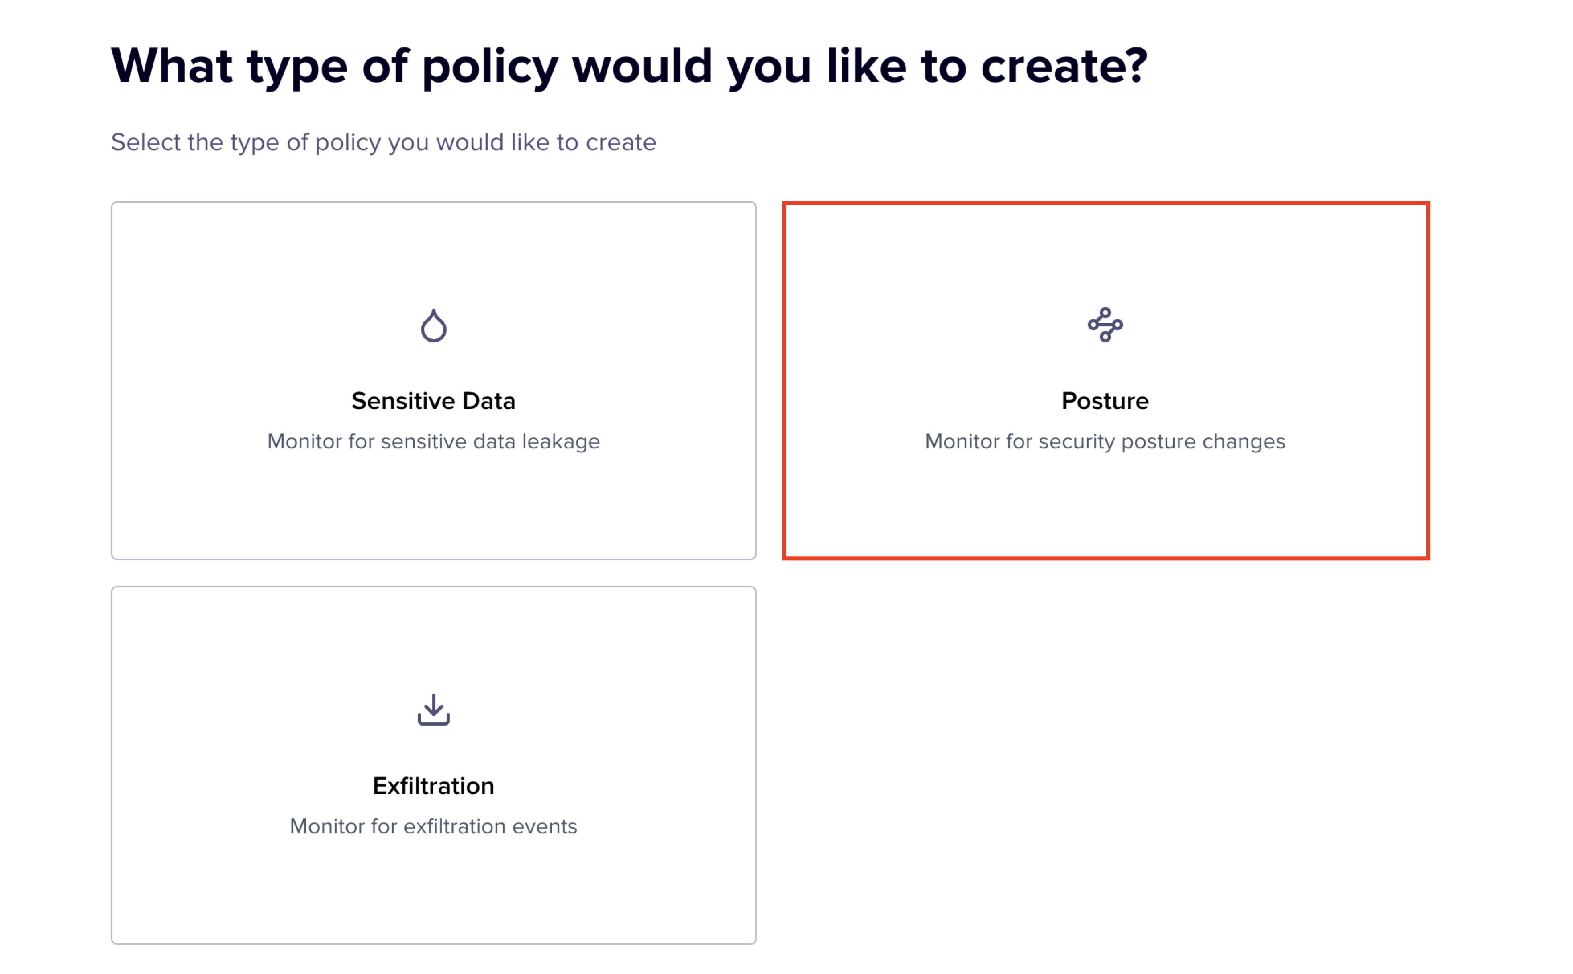Click "Monitor for security posture changes" description
Viewport: 1573px width, 974px height.
coord(1105,441)
